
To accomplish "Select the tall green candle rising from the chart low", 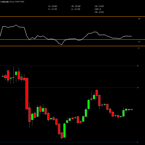I will pyautogui.click(x=64, y=130).
